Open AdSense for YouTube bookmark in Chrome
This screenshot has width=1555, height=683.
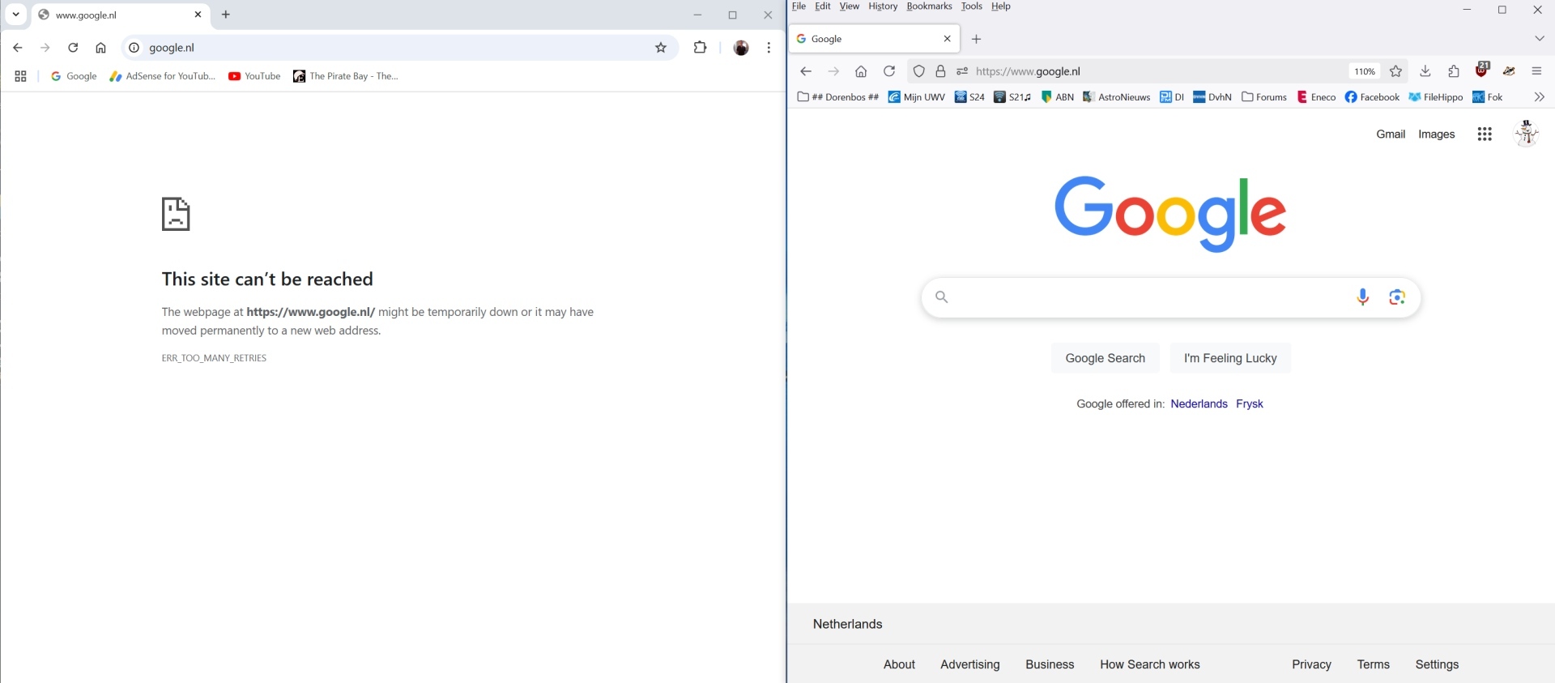(163, 76)
